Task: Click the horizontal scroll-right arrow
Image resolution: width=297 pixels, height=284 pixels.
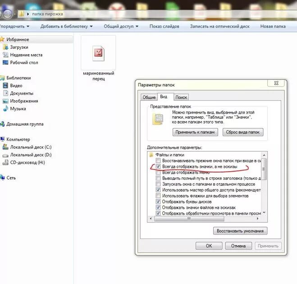Action: (257, 219)
